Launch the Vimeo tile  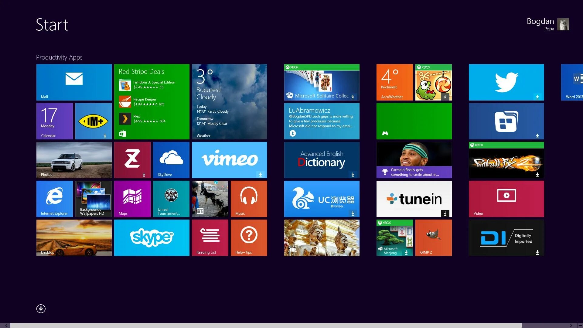[x=229, y=160]
